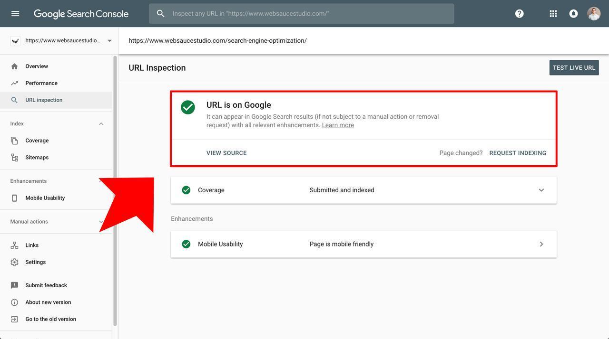The height and width of the screenshot is (339, 609).
Task: Open the Learn more link
Action: [x=338, y=125]
